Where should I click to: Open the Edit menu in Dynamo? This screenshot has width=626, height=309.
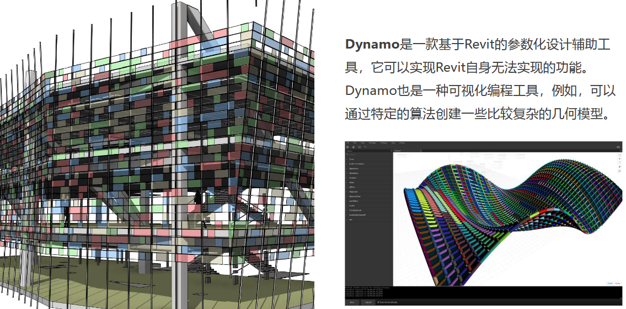(355, 142)
